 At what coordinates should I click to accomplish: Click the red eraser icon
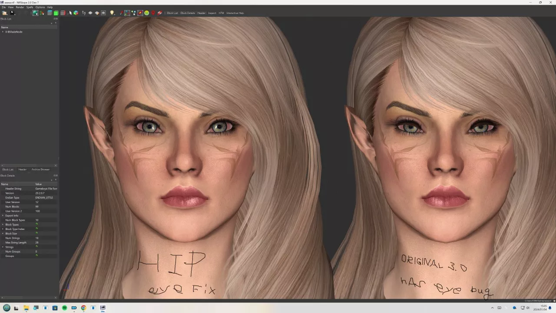click(159, 13)
